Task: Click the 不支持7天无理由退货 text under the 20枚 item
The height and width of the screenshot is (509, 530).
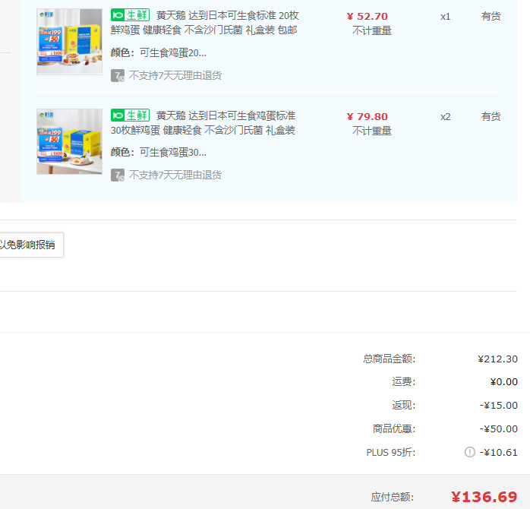Action: point(175,75)
